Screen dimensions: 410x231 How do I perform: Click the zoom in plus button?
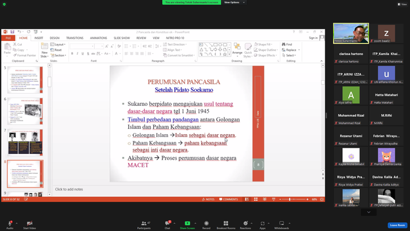(x=307, y=200)
